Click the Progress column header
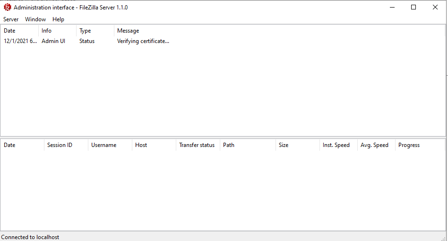 tap(420, 145)
